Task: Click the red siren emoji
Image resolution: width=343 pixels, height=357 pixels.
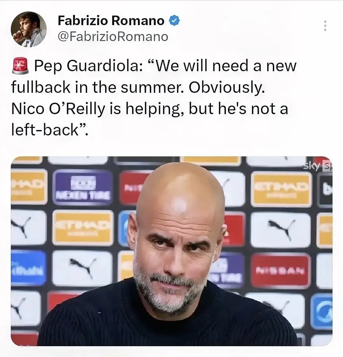Action: coord(20,66)
